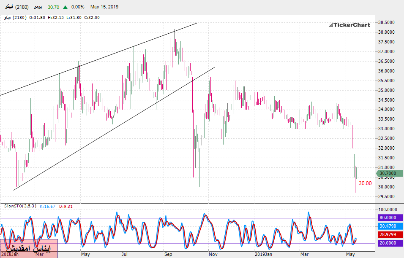Select the red 30.00 support label

click(x=365, y=183)
